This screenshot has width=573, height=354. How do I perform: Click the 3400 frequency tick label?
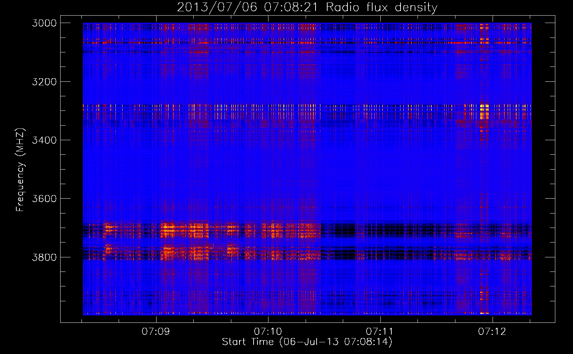coord(44,140)
